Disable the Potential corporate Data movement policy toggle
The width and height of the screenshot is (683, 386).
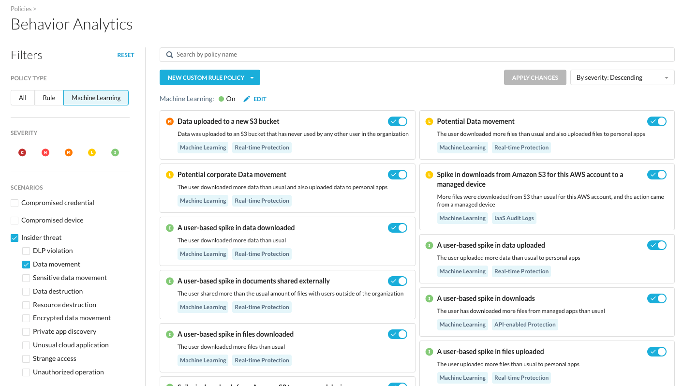398,175
